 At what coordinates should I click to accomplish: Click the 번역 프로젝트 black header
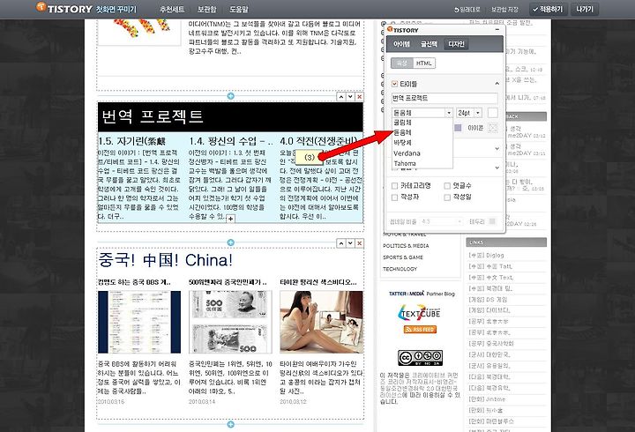click(x=230, y=116)
